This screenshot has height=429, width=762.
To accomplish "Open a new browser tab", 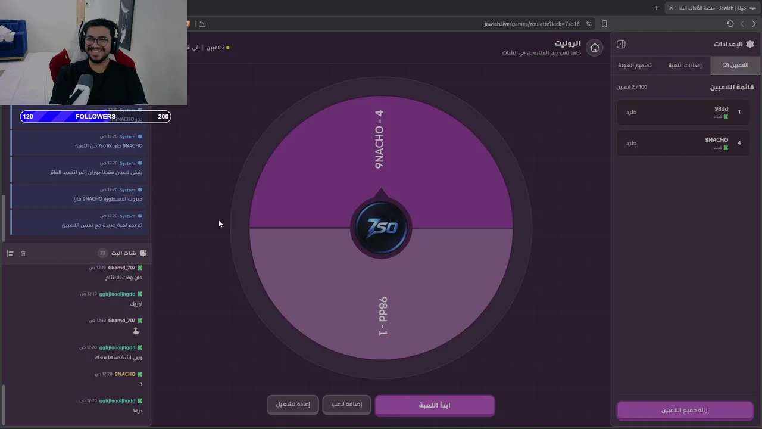I will (x=656, y=8).
